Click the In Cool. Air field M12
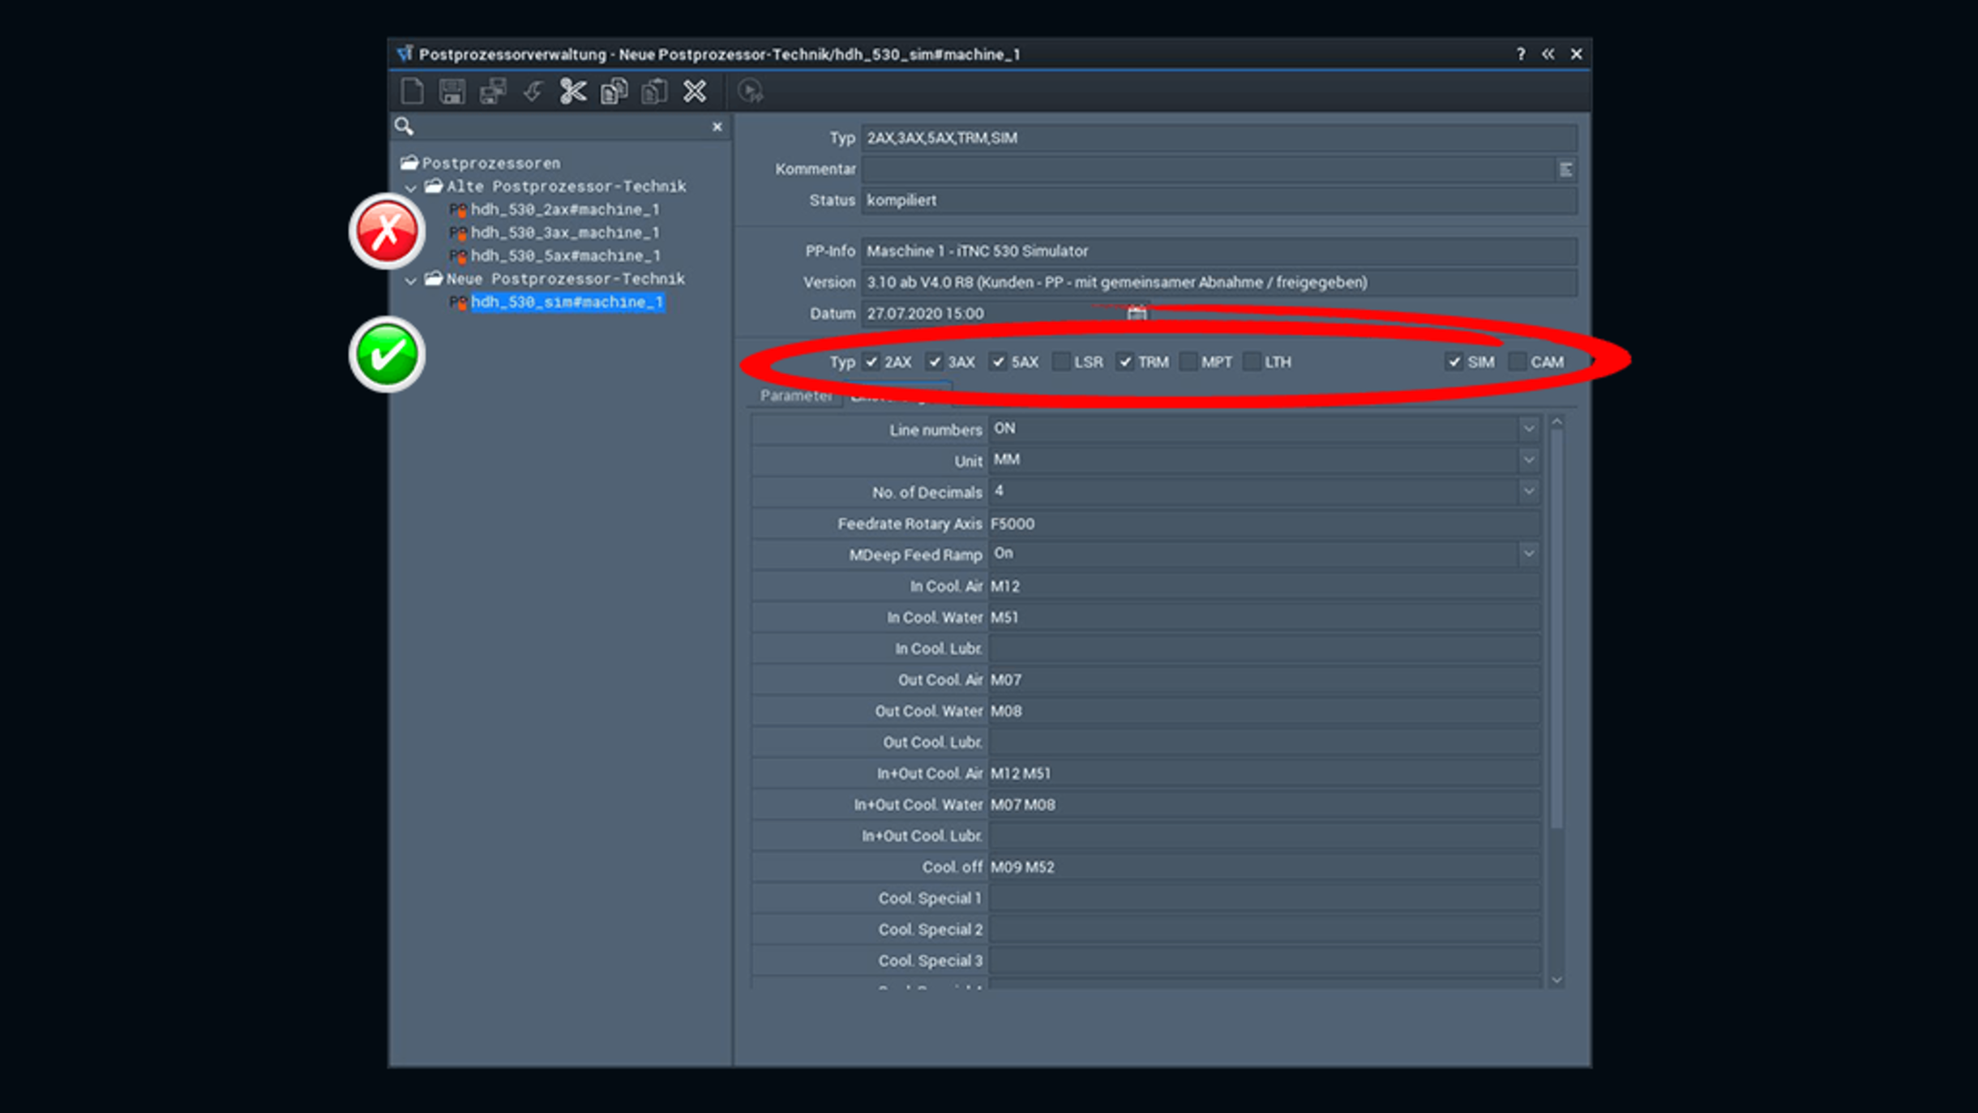 (x=1264, y=586)
